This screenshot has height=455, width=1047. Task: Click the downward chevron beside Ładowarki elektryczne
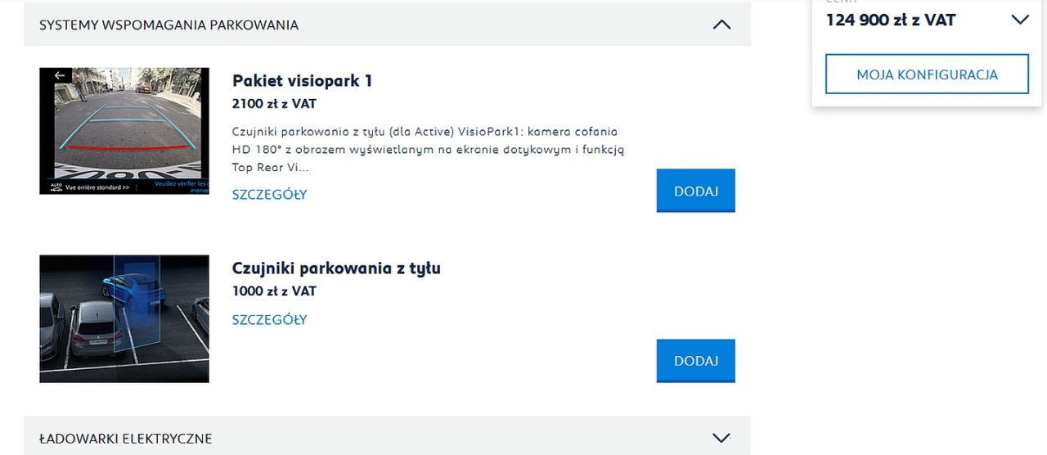721,438
